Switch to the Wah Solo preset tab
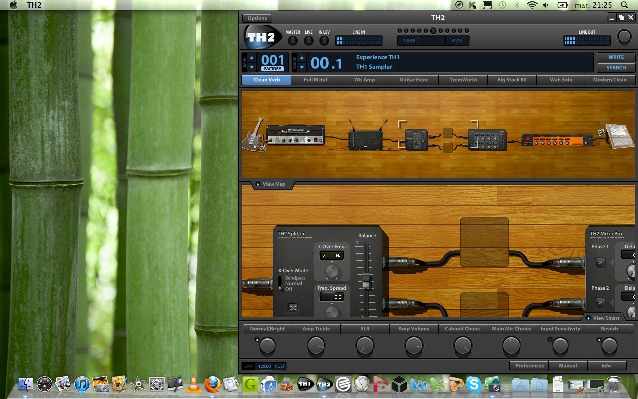This screenshot has width=638, height=399. click(x=561, y=80)
